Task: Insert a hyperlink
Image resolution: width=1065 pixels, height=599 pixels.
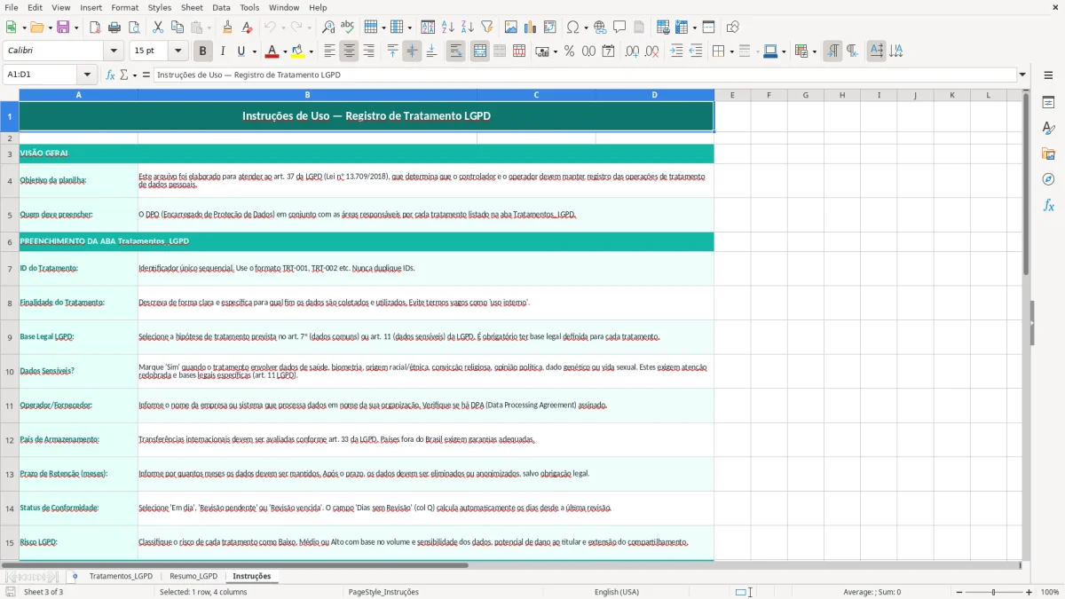Action: (x=600, y=28)
